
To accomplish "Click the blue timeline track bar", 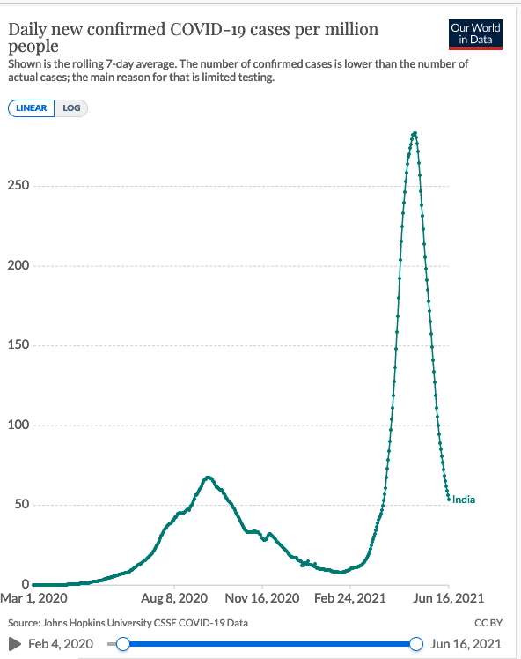I will (x=269, y=644).
